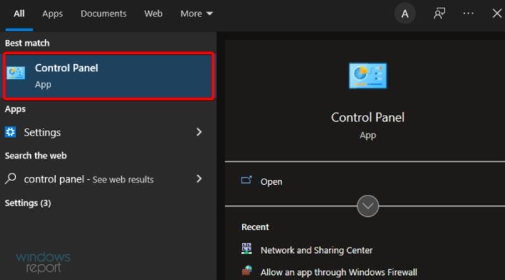This screenshot has height=280, width=505.
Task: Click the Network and Sharing Center icon
Action: (247, 249)
